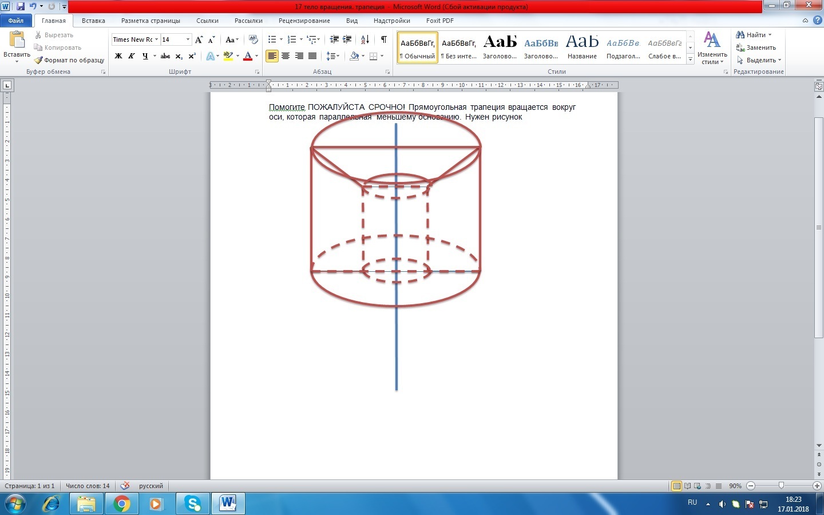Open the Рецензирование ribbon tab
824x515 pixels.
point(304,21)
